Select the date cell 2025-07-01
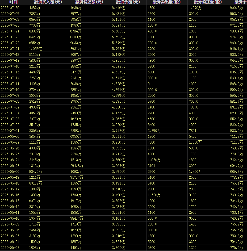 pyautogui.click(x=10, y=131)
